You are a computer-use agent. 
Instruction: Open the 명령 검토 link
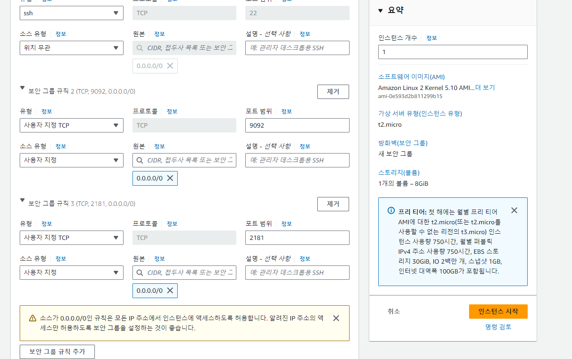click(x=498, y=327)
